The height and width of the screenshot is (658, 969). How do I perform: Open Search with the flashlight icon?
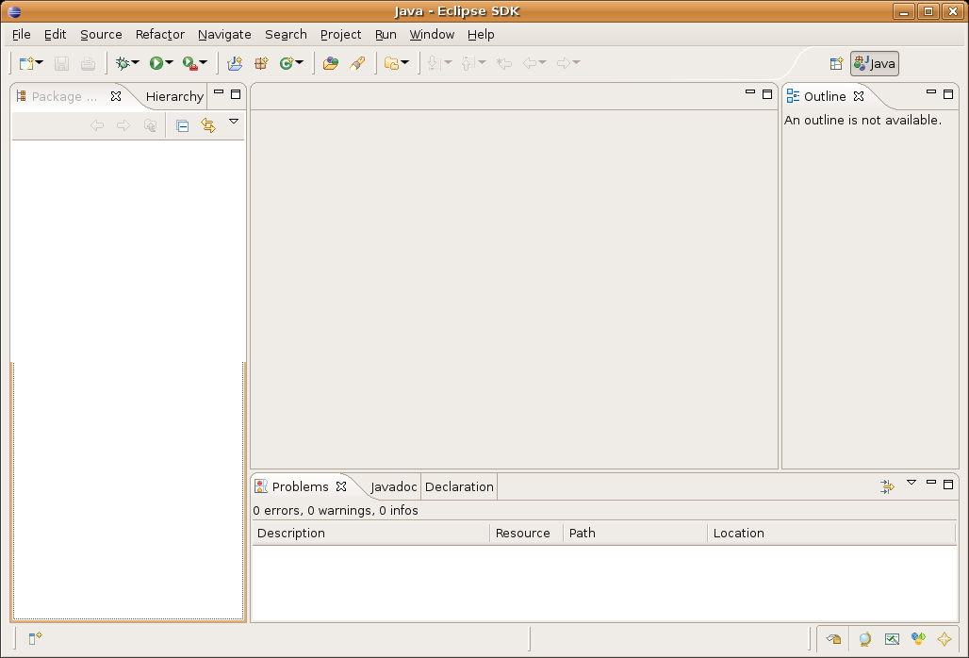tap(357, 63)
